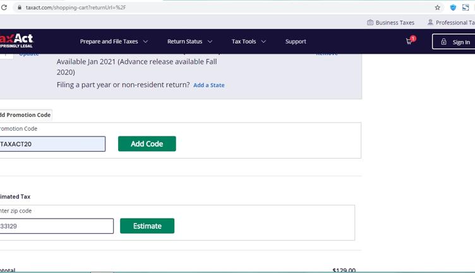Viewport: 475px width, 273px height.
Task: Open Prepare and File Taxes menu
Action: click(x=109, y=42)
